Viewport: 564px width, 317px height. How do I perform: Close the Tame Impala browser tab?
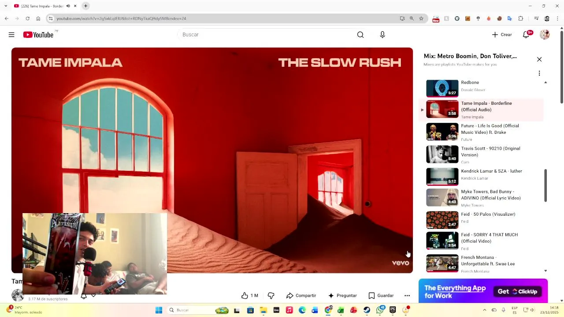(75, 6)
